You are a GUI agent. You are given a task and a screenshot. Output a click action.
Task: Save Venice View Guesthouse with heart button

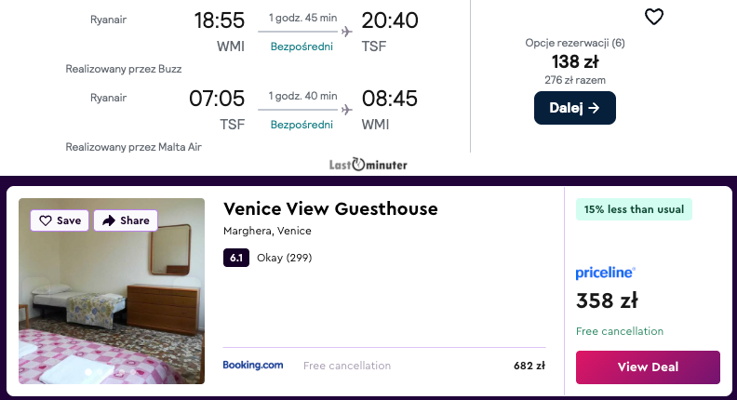point(60,220)
